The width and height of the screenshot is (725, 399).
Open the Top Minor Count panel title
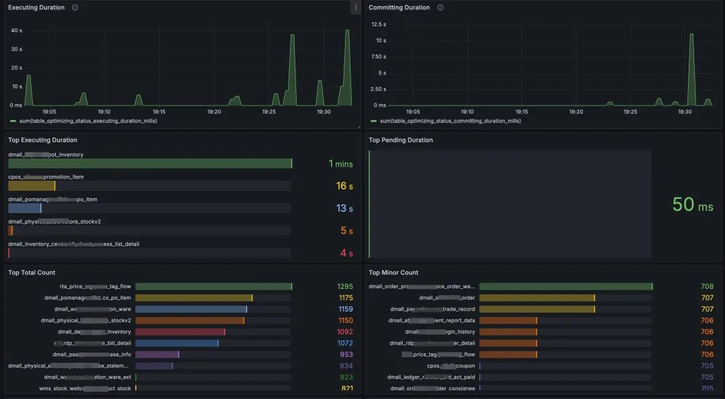pyautogui.click(x=393, y=273)
